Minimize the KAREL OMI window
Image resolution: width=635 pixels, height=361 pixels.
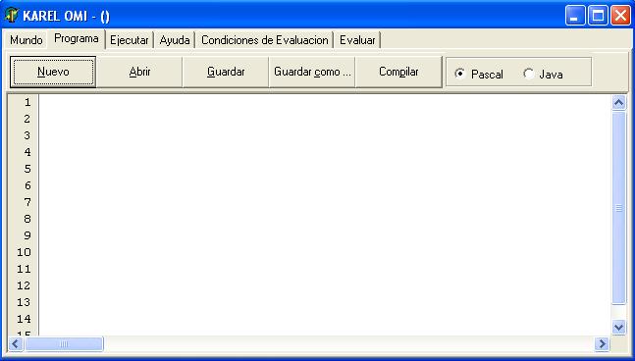click(575, 16)
